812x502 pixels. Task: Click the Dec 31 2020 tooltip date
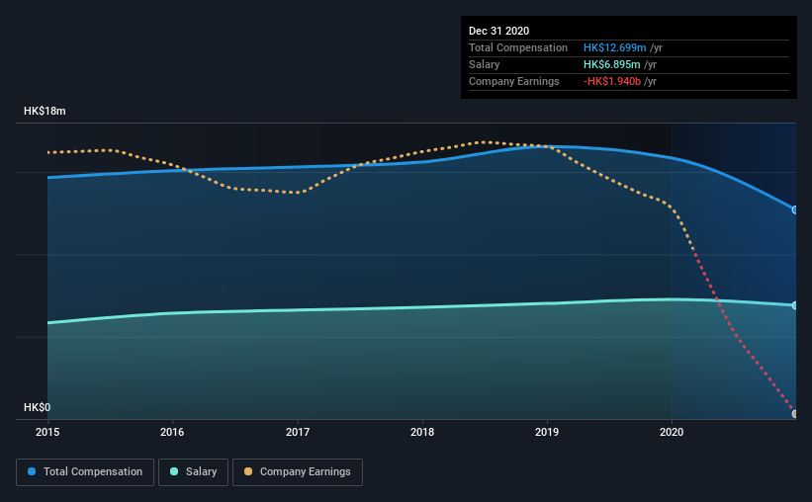pyautogui.click(x=498, y=31)
